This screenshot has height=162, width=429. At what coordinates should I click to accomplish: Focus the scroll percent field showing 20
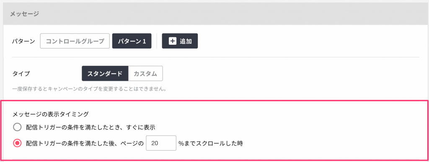point(161,143)
